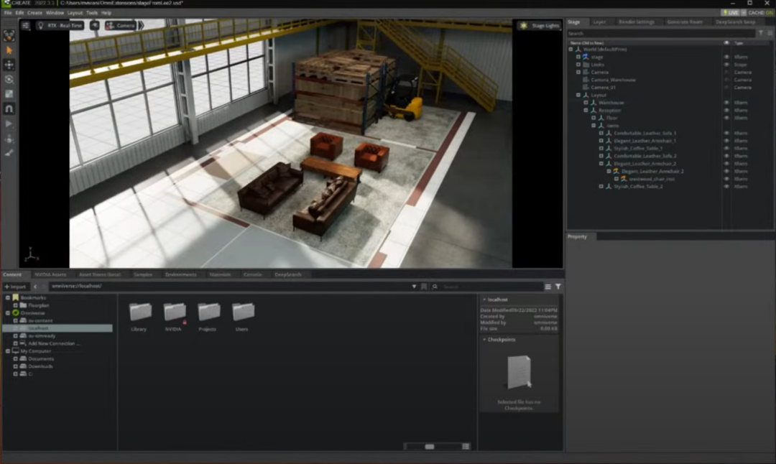Click the Import button
This screenshot has height=464, width=776.
coord(15,287)
